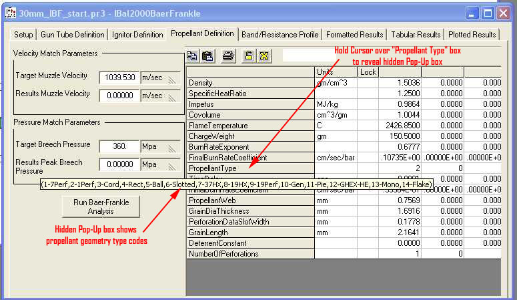517x300 pixels.
Task: Click the Lock column header
Action: click(x=368, y=71)
